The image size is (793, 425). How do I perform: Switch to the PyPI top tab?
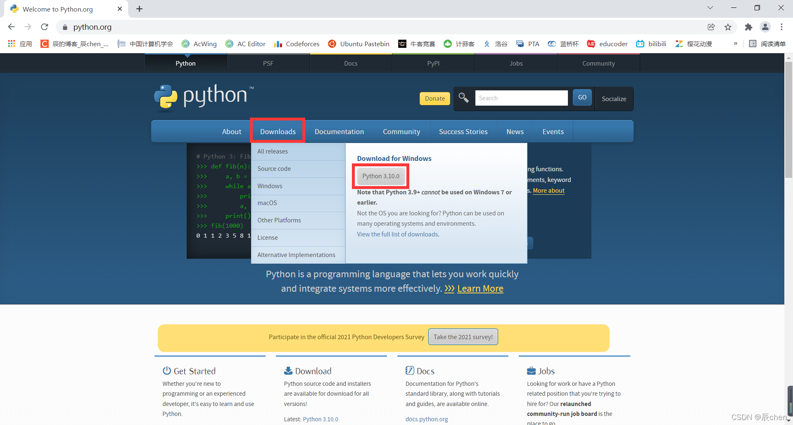pos(433,63)
